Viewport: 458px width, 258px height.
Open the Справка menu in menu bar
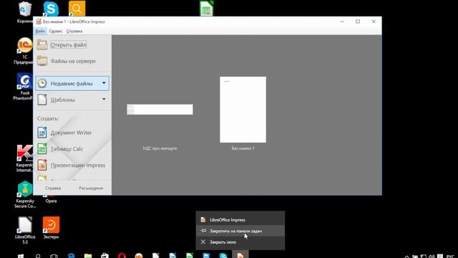(74, 31)
